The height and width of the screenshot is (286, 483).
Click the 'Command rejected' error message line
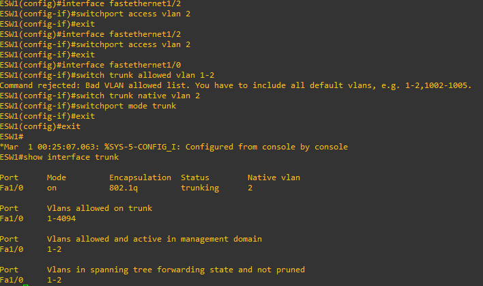point(235,85)
